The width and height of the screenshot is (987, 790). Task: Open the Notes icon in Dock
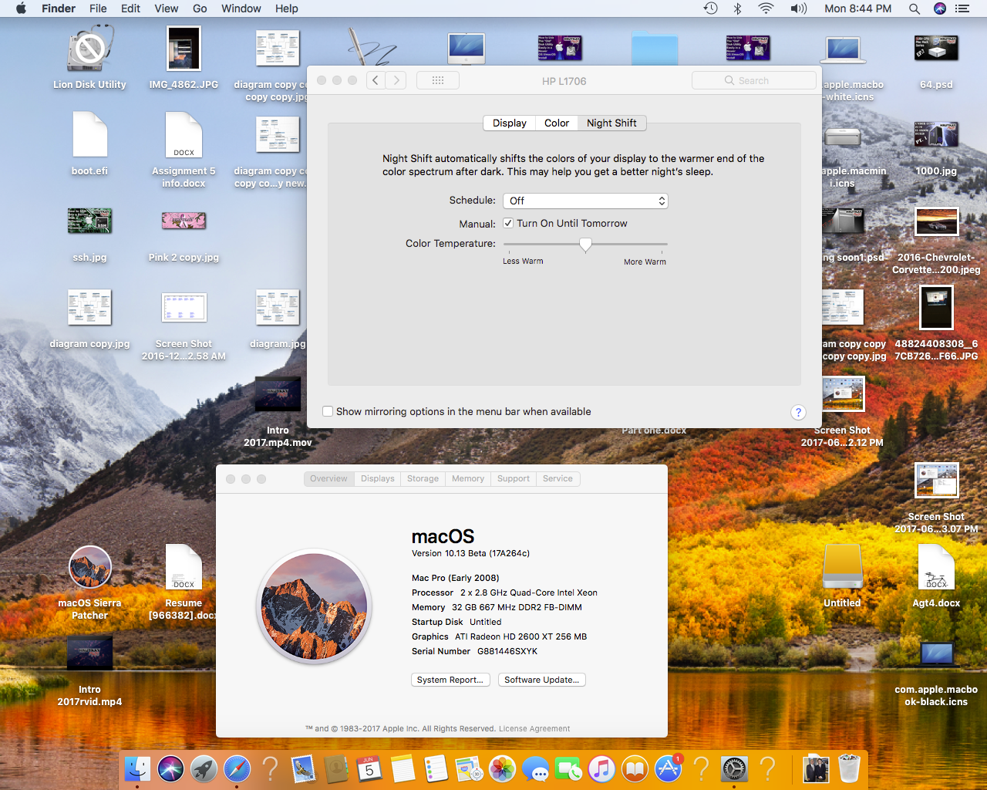[x=403, y=769]
